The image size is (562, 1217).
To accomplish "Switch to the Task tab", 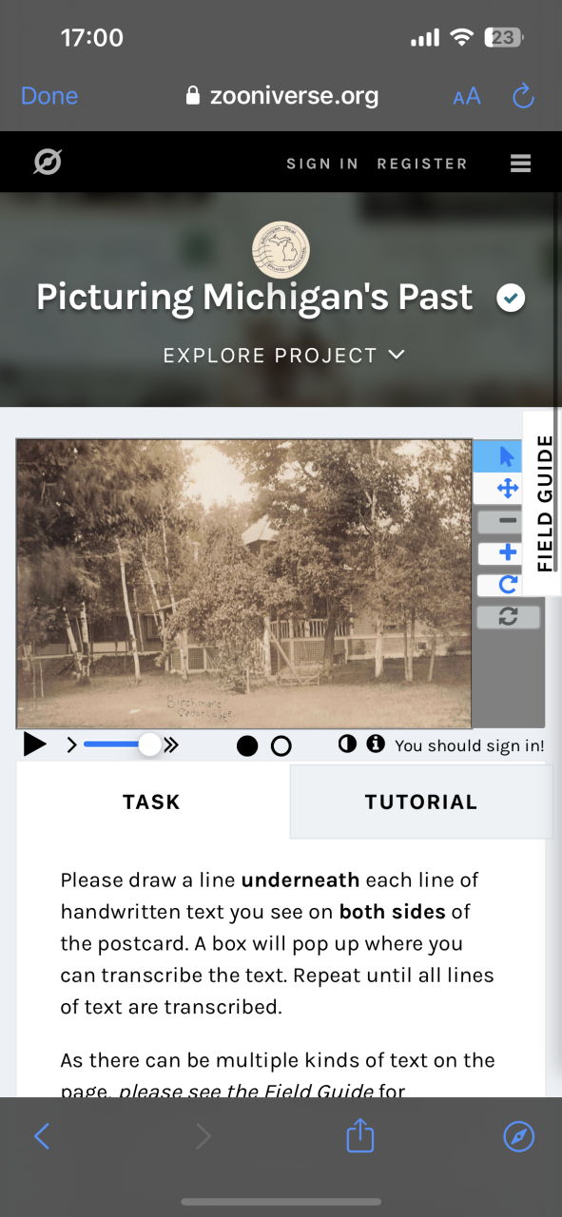I will tap(152, 802).
